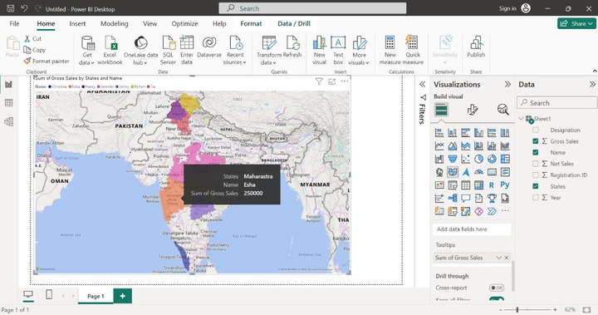
Task: Expand the Filters pane
Action: (422, 85)
